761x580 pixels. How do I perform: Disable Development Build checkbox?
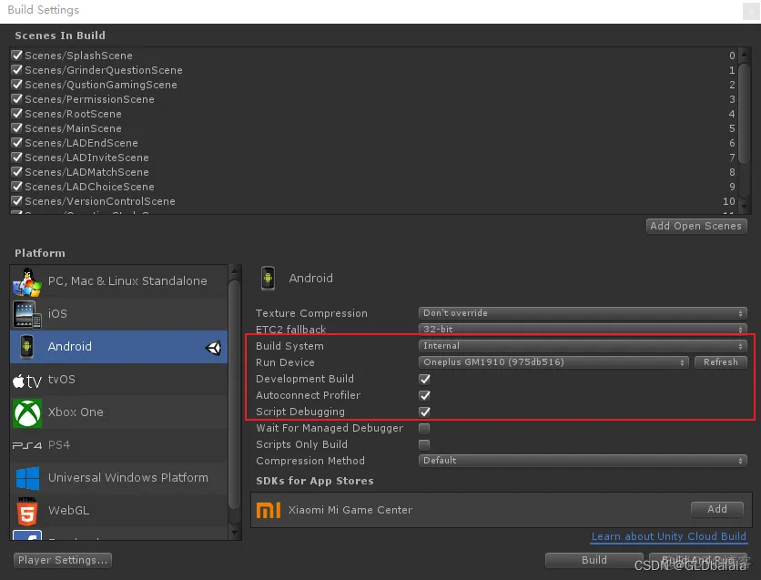click(425, 379)
